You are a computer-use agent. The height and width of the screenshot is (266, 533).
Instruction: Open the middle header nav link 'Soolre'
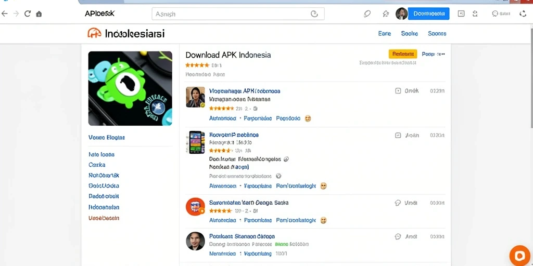tap(409, 34)
